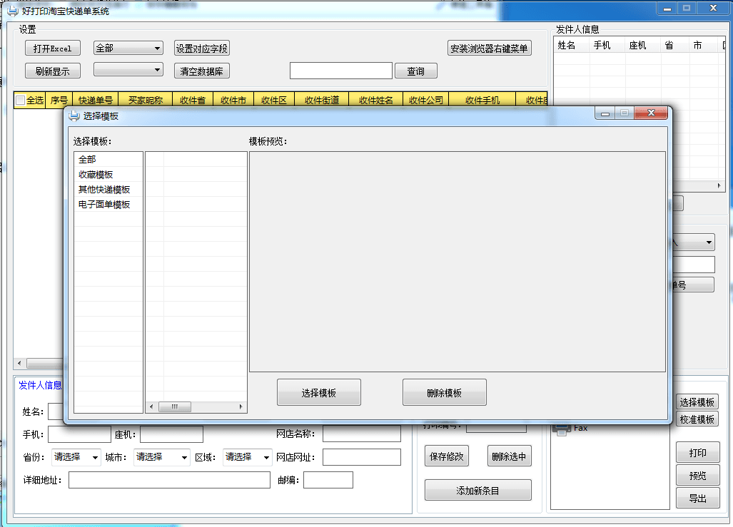This screenshot has height=527, width=733.
Task: Close the 选择模板 dialog
Action: tap(649, 113)
